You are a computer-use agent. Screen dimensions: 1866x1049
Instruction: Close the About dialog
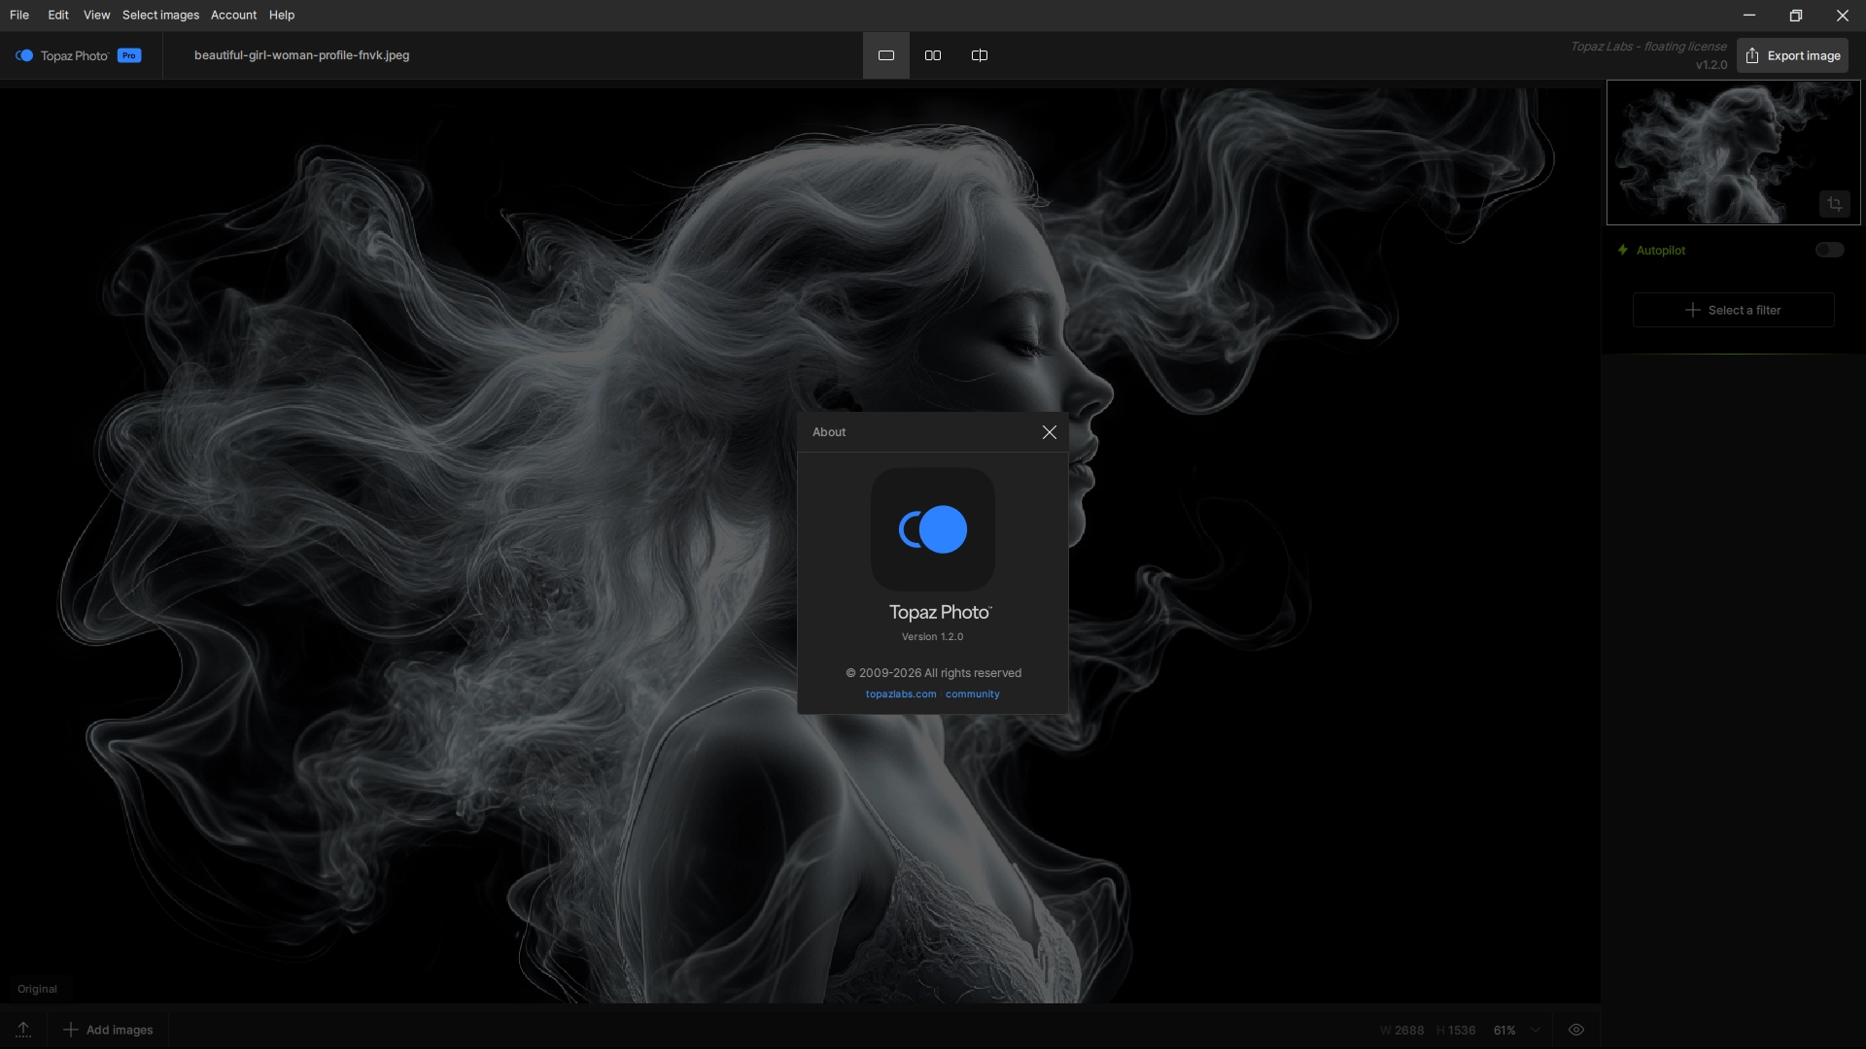1049,432
